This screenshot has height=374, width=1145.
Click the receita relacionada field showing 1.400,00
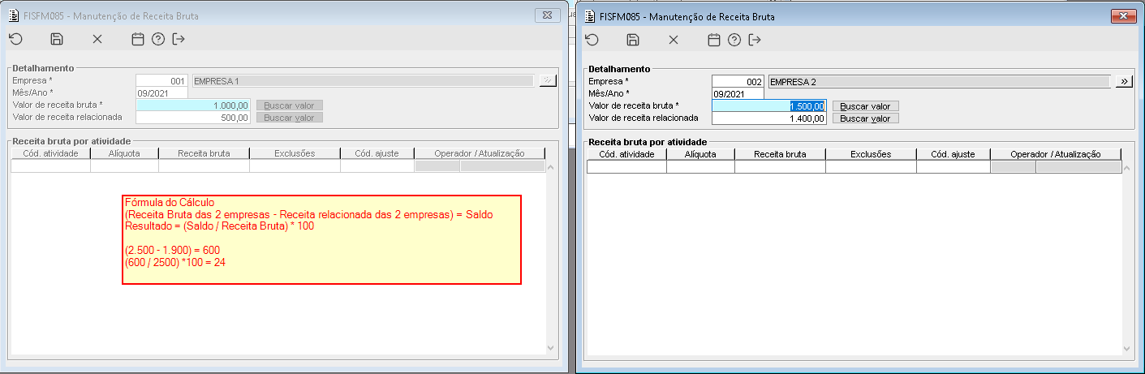click(770, 118)
